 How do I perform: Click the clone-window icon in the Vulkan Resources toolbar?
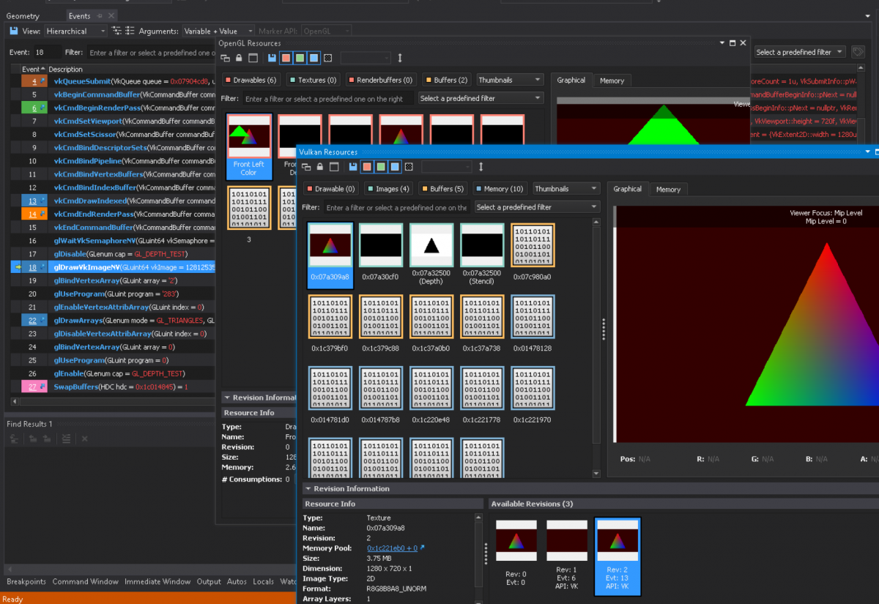pos(305,168)
